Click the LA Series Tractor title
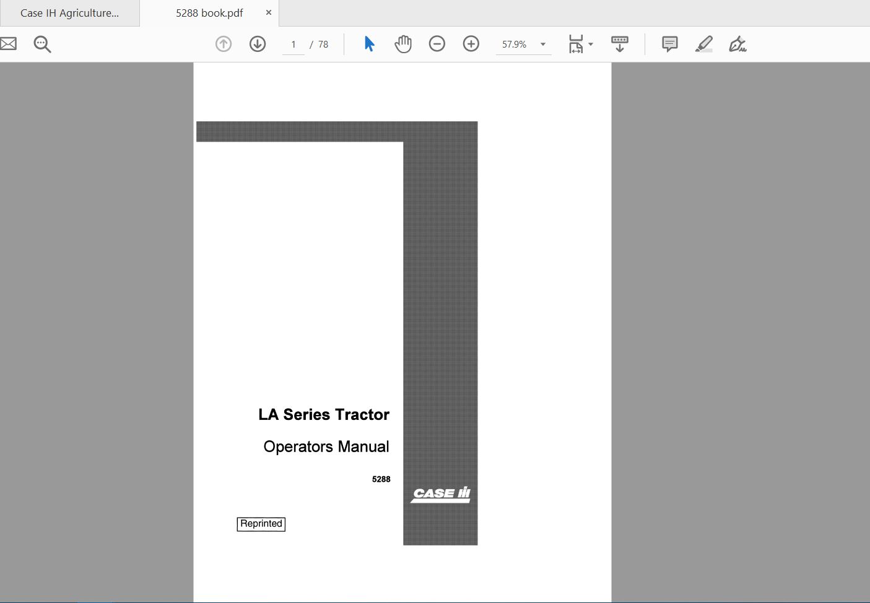Screen dimensions: 870x603 click(324, 414)
